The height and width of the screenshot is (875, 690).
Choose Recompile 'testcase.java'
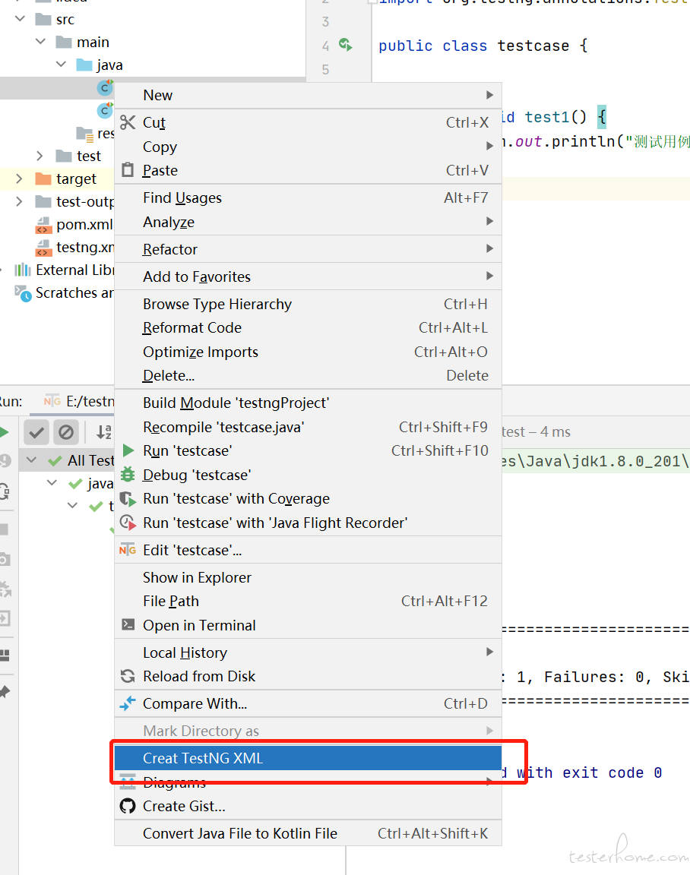point(309,427)
